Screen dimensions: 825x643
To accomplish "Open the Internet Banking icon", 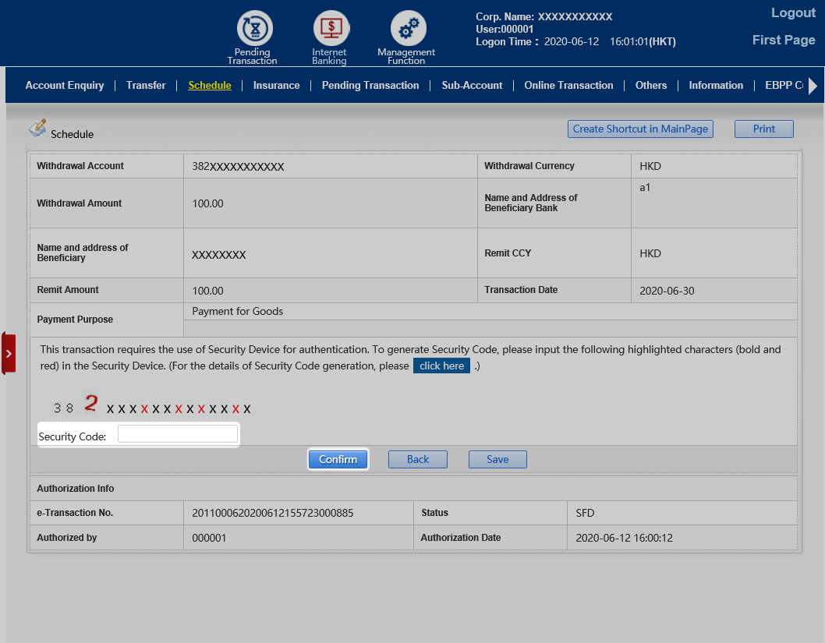I will pyautogui.click(x=330, y=30).
